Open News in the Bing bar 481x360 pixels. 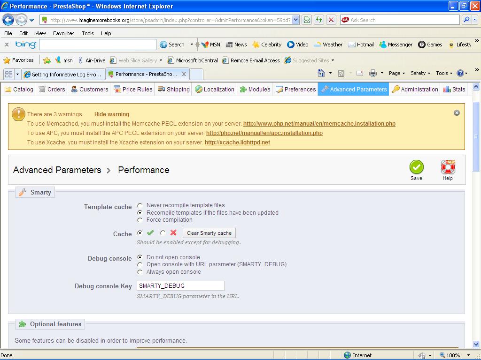236,45
